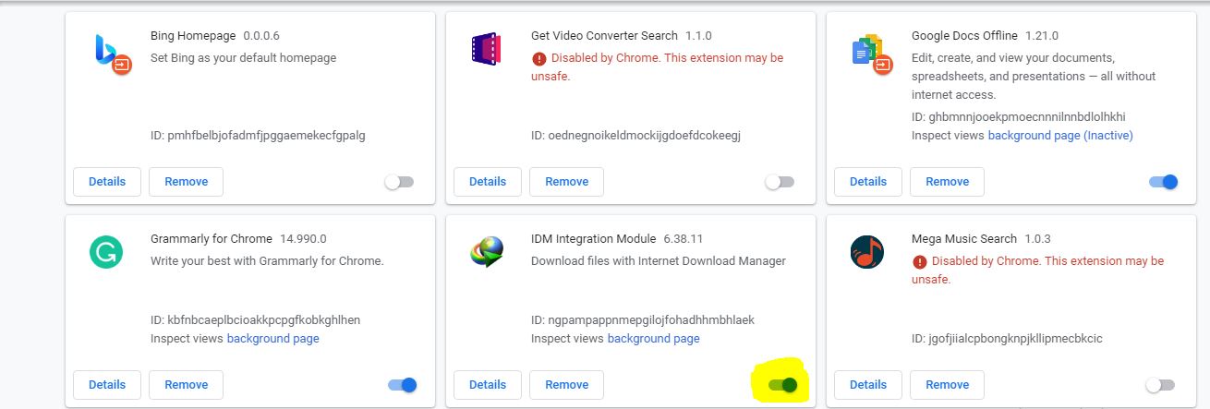Turn off the Grammarly for Chrome toggle
1210x409 pixels.
[403, 385]
